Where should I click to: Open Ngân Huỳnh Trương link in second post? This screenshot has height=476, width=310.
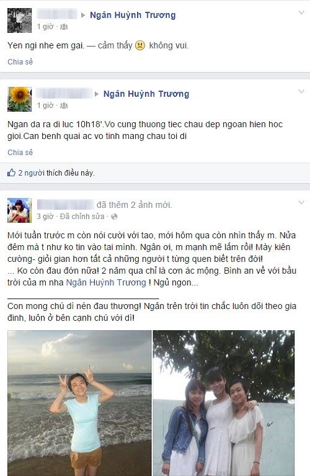click(x=146, y=94)
